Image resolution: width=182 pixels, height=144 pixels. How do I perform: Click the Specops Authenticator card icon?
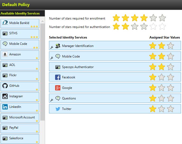[x=58, y=67]
